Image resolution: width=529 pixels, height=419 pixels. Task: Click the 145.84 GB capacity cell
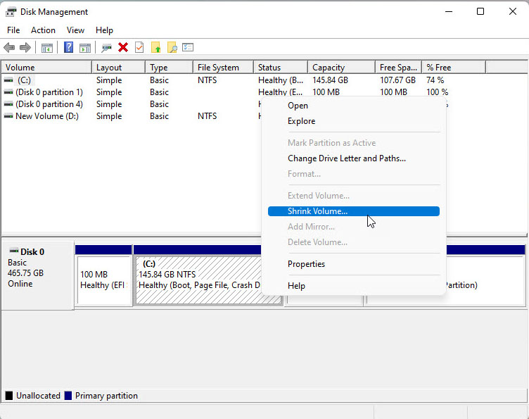pos(331,80)
